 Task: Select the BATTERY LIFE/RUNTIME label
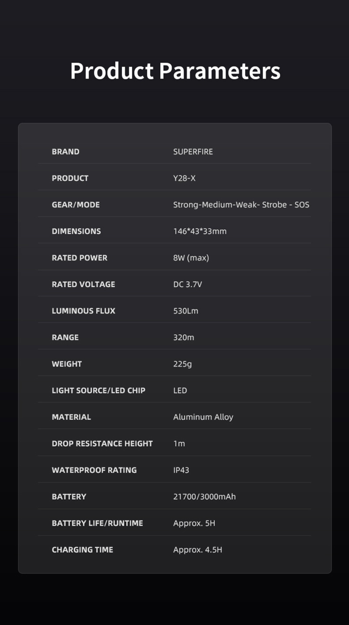coord(97,523)
